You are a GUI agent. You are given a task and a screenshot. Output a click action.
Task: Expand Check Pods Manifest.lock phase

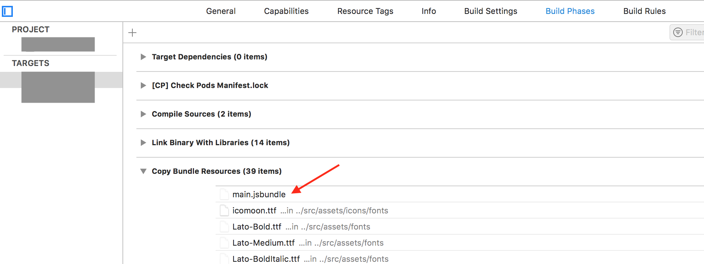click(143, 85)
